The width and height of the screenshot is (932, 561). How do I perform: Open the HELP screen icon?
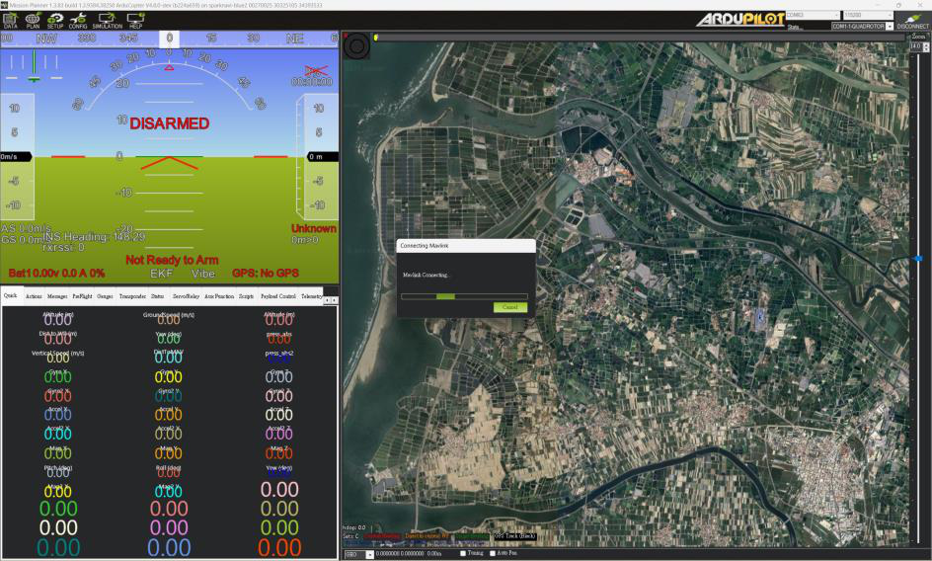(135, 20)
